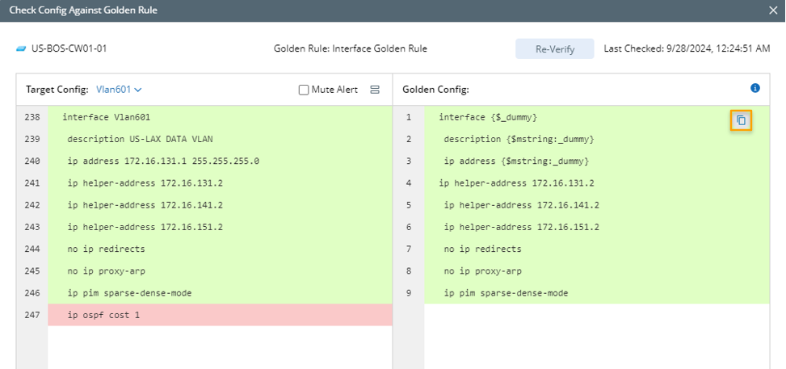The height and width of the screenshot is (369, 786).
Task: Click 'description US-LAX DATA VLAN' line
Action: point(140,139)
